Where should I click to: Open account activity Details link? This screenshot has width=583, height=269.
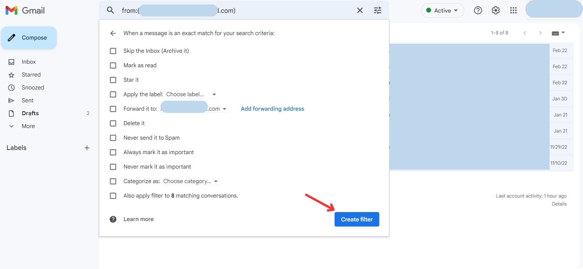coord(559,204)
